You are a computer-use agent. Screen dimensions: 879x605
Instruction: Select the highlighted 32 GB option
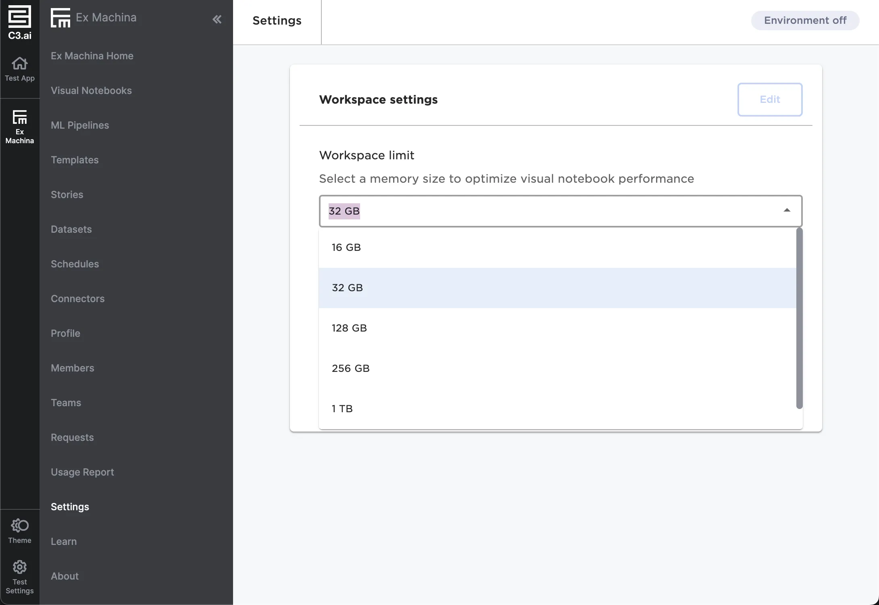pyautogui.click(x=347, y=287)
